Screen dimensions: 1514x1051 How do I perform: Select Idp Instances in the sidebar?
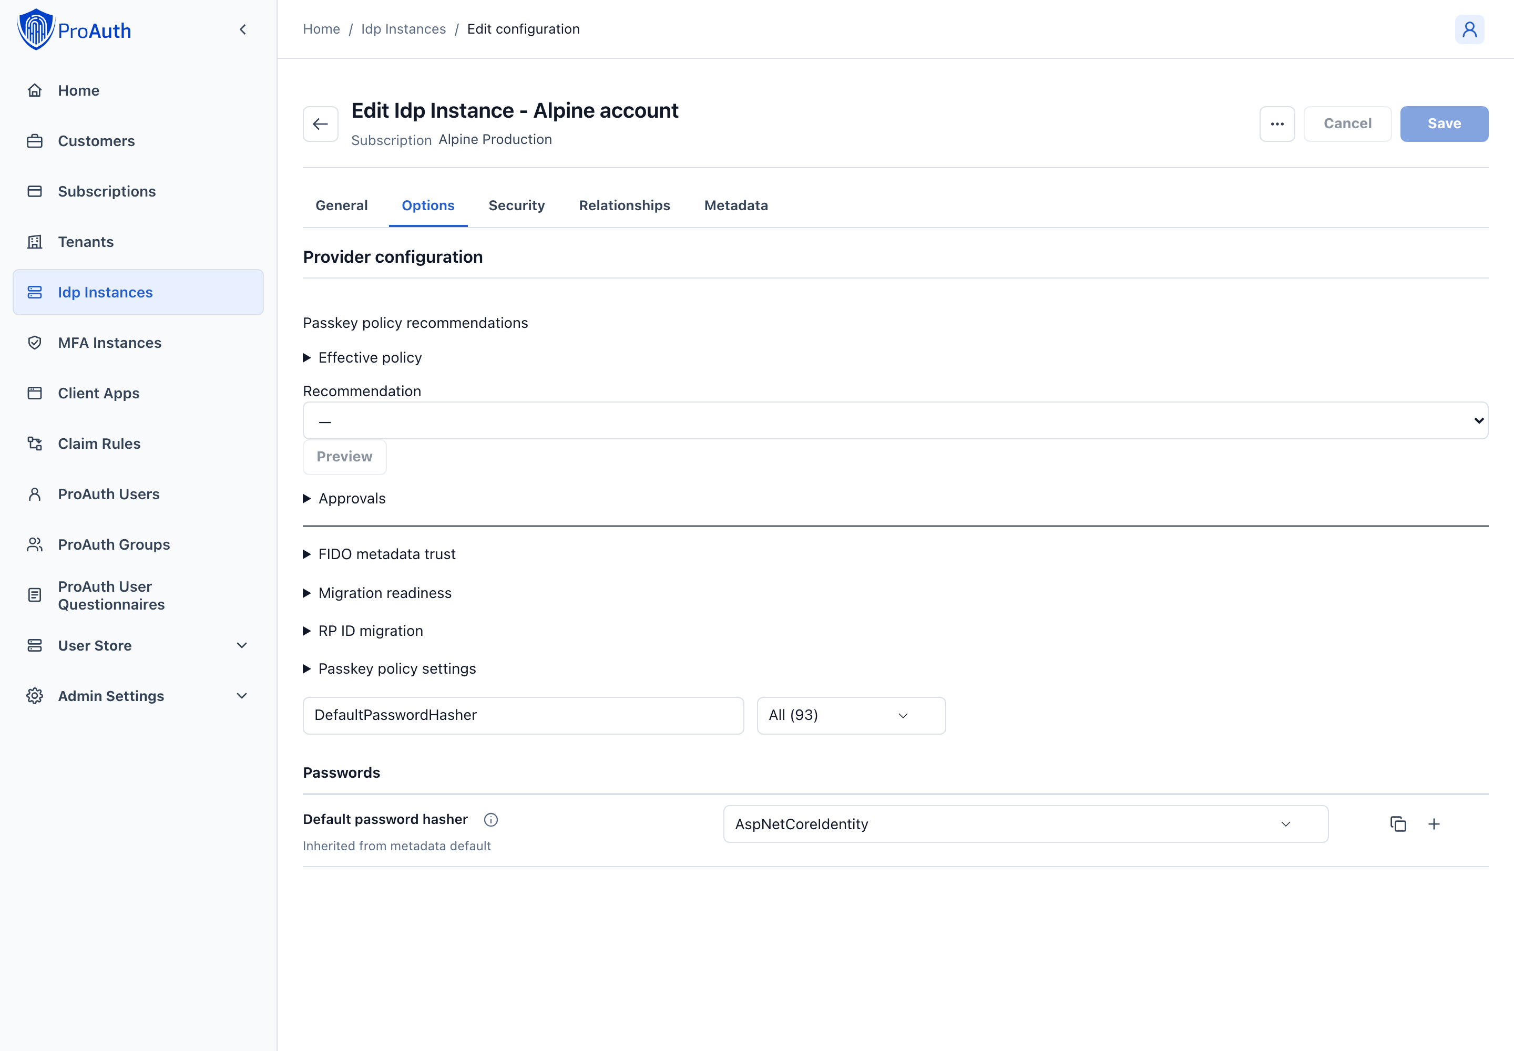(138, 292)
